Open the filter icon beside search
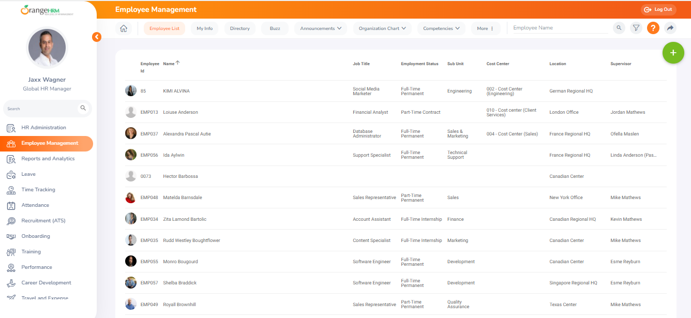 tap(636, 28)
